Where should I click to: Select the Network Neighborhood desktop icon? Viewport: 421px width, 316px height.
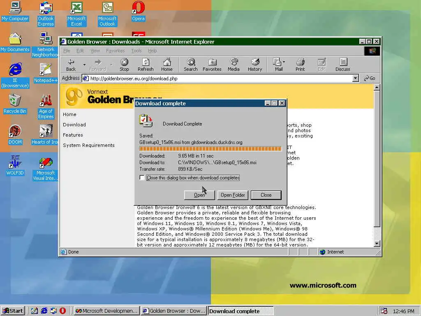pyautogui.click(x=45, y=45)
